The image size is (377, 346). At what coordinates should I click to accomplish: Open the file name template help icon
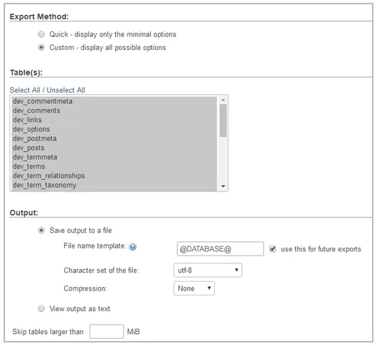[x=132, y=246]
